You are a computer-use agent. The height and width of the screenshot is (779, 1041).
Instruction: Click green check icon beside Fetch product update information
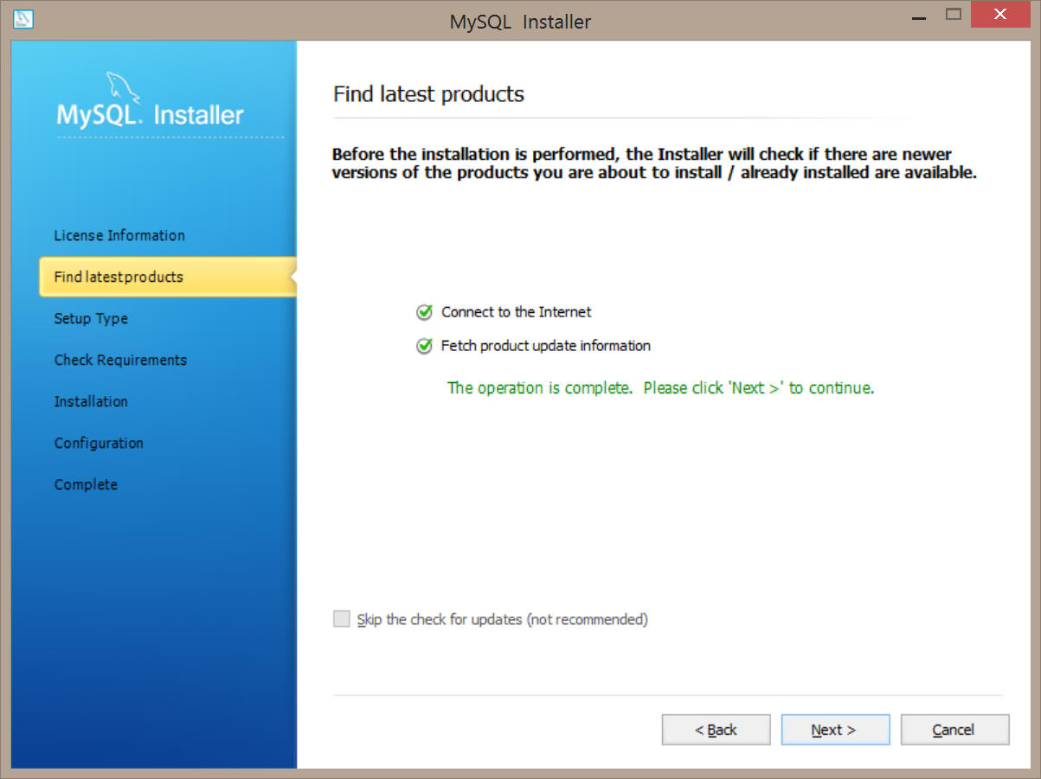[x=424, y=346]
